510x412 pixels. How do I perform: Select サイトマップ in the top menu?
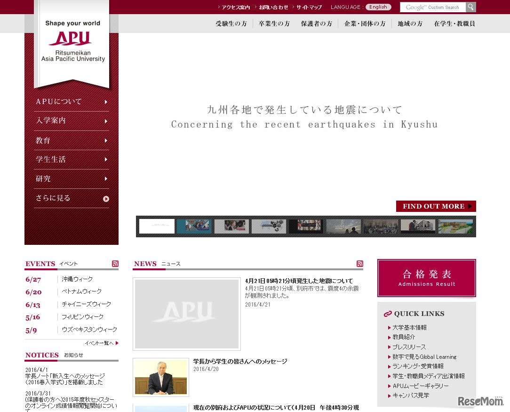point(308,7)
